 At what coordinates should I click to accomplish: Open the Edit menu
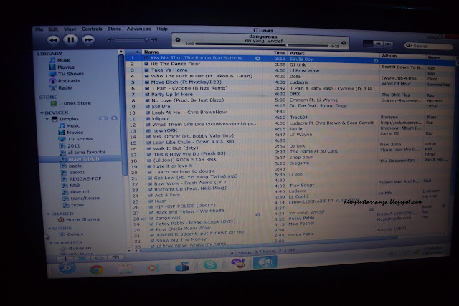53,29
